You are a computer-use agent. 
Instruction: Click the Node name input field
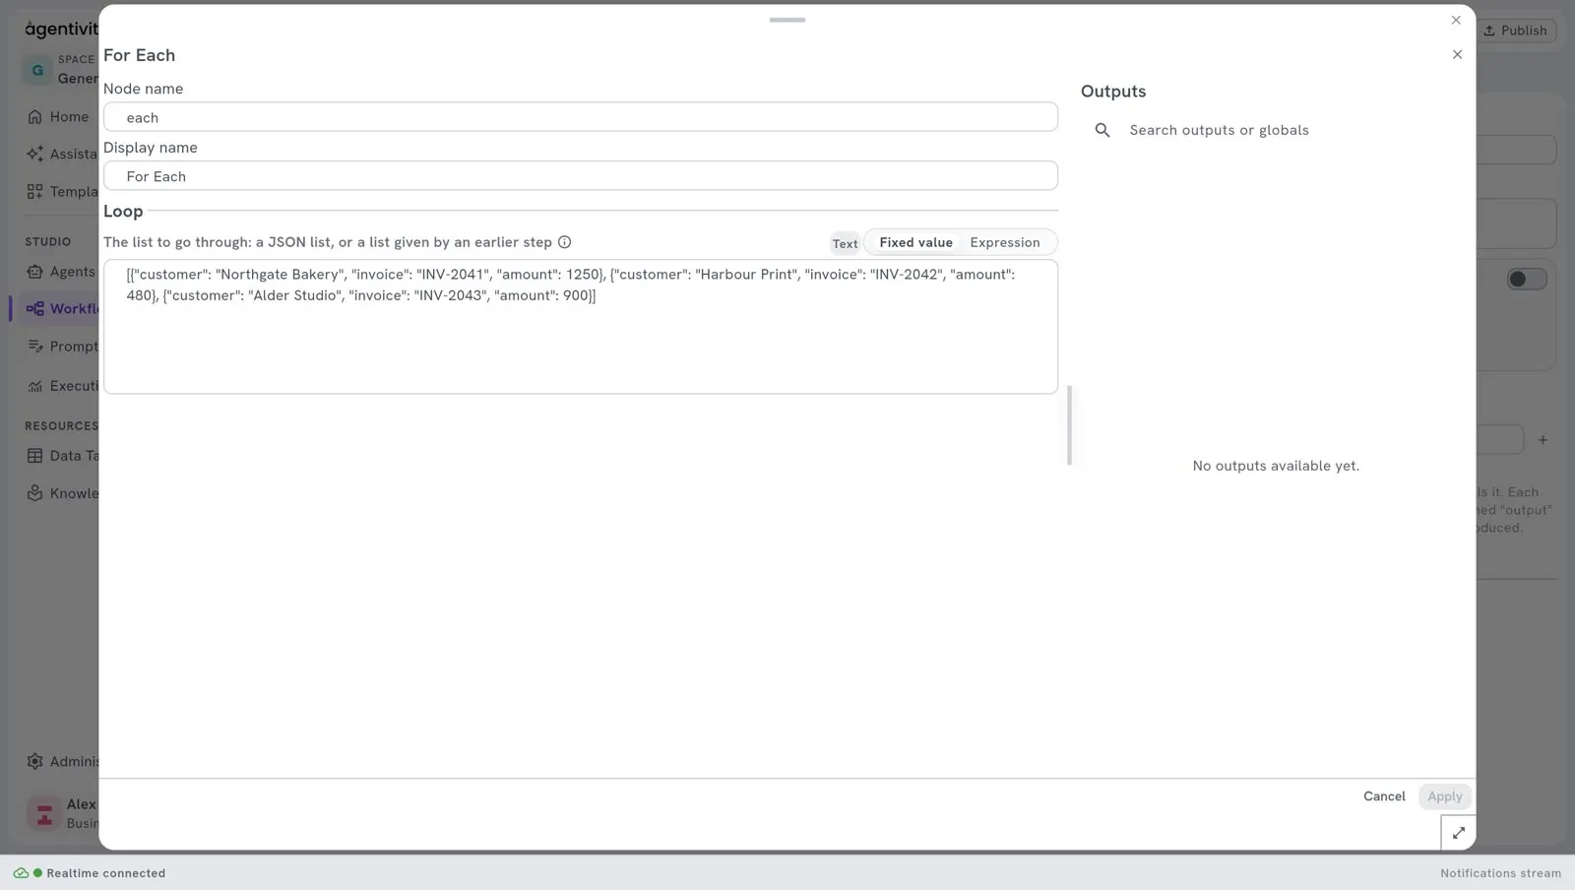click(581, 117)
